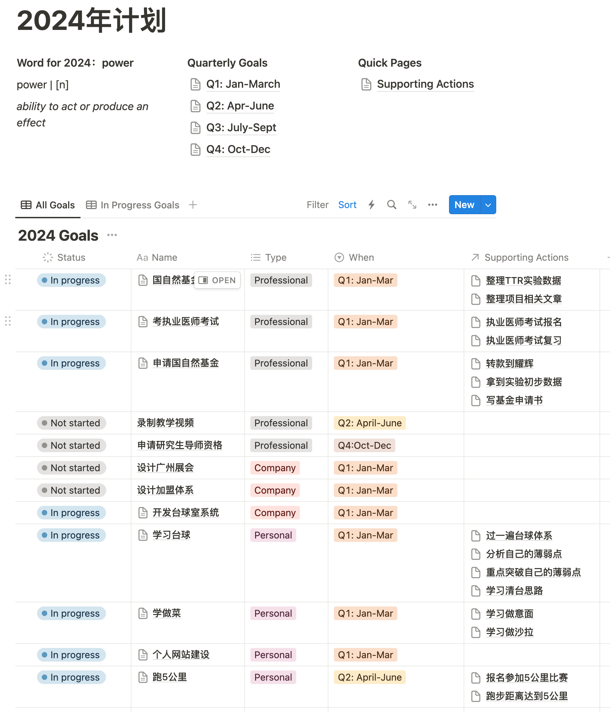This screenshot has height=718, width=610.
Task: Click page icon of 申请国自然基金
Action: point(143,363)
